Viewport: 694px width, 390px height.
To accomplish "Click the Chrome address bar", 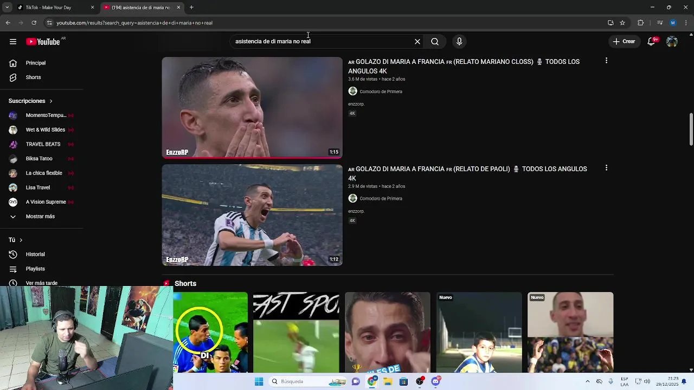I will point(325,23).
